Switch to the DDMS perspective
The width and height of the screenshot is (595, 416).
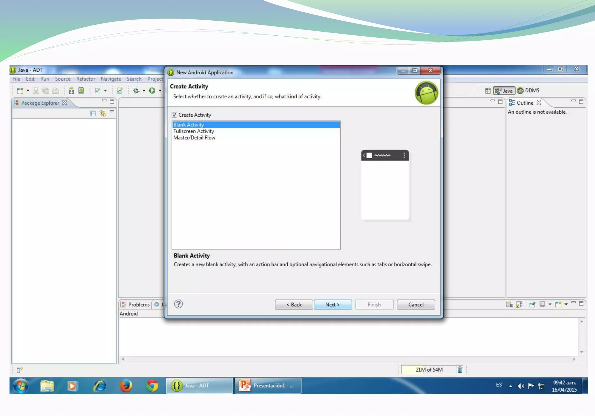pos(528,91)
